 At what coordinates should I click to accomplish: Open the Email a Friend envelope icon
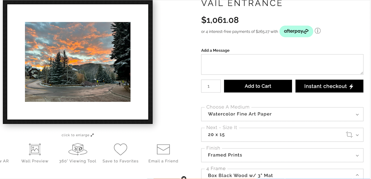(x=163, y=149)
